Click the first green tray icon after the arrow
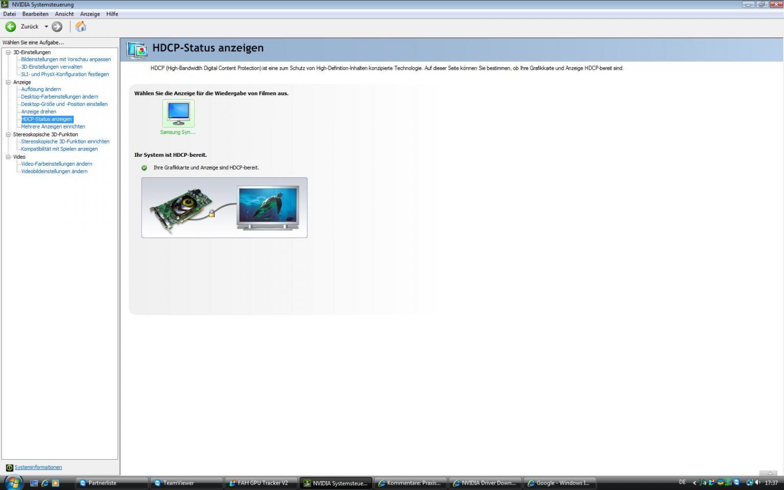 (x=703, y=483)
